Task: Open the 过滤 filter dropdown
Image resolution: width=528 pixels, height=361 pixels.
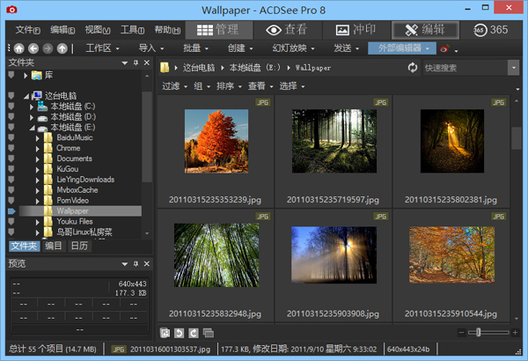Action: (172, 86)
